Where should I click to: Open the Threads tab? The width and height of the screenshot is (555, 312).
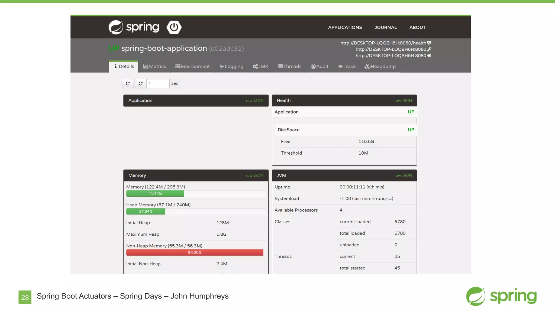tap(289, 66)
